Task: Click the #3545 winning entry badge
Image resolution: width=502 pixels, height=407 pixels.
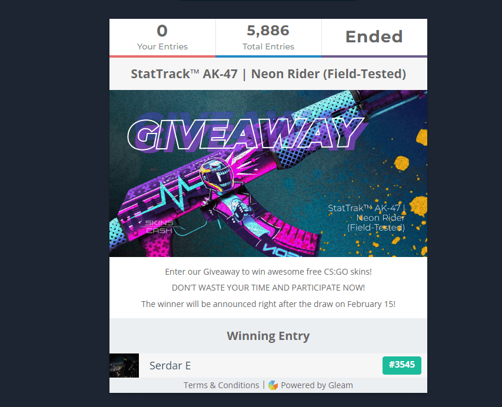Action: (402, 365)
